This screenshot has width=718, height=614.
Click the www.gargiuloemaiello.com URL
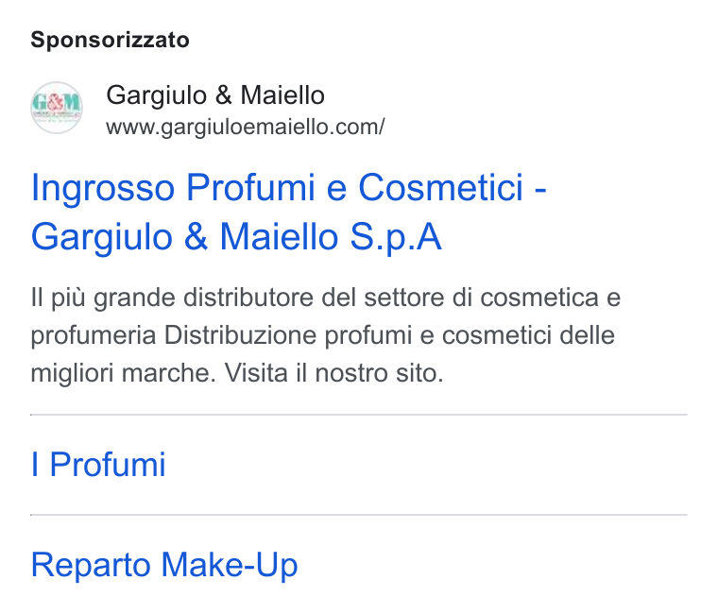pyautogui.click(x=246, y=127)
